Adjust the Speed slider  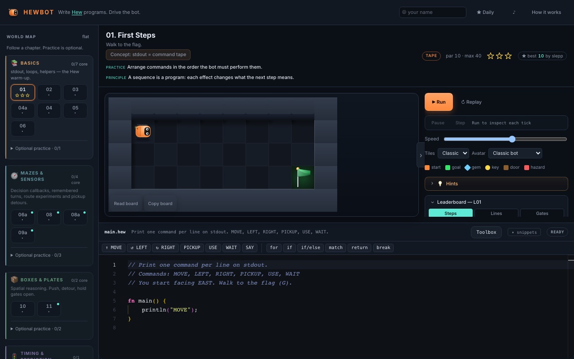point(505,139)
